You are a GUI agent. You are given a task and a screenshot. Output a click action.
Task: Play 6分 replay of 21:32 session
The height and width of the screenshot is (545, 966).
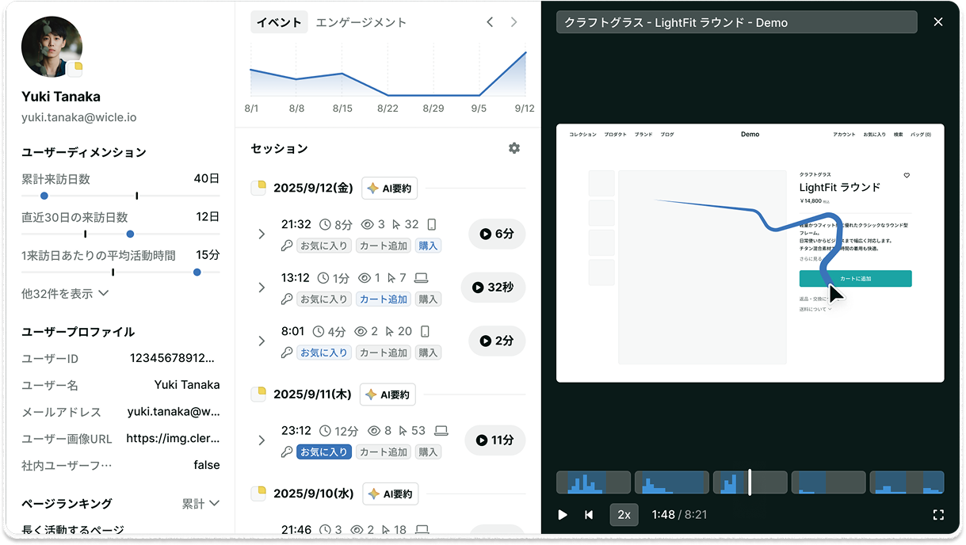(x=497, y=234)
